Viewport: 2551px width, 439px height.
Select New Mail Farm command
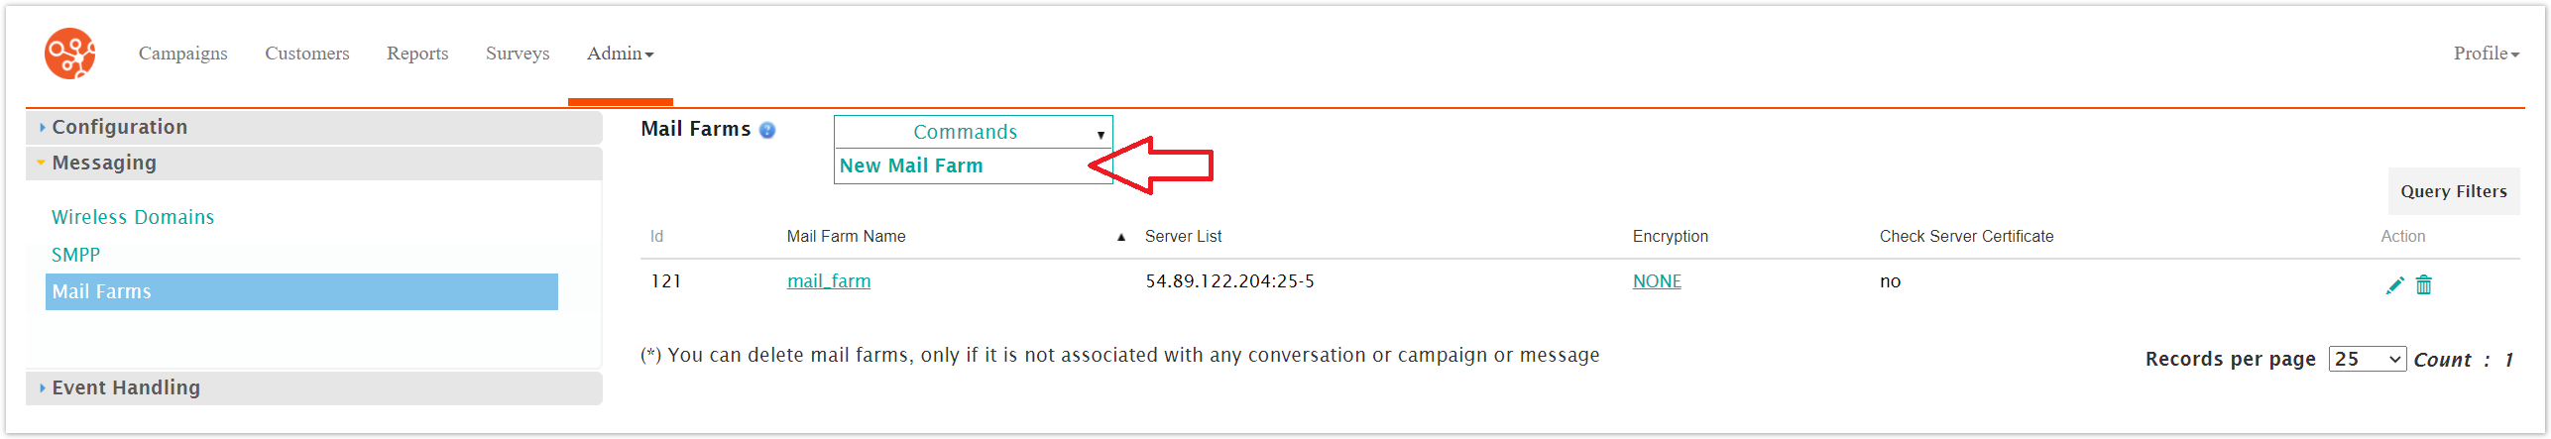pyautogui.click(x=911, y=165)
